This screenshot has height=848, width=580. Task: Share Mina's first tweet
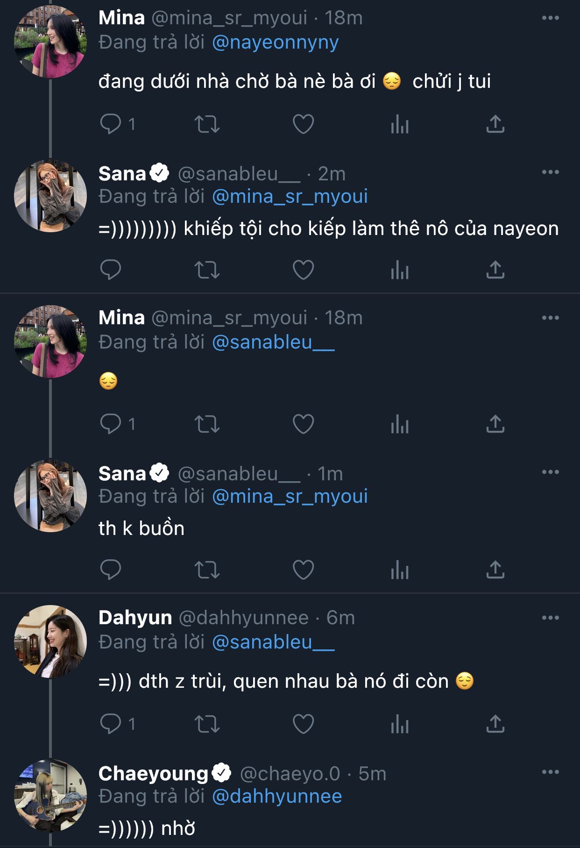[495, 124]
